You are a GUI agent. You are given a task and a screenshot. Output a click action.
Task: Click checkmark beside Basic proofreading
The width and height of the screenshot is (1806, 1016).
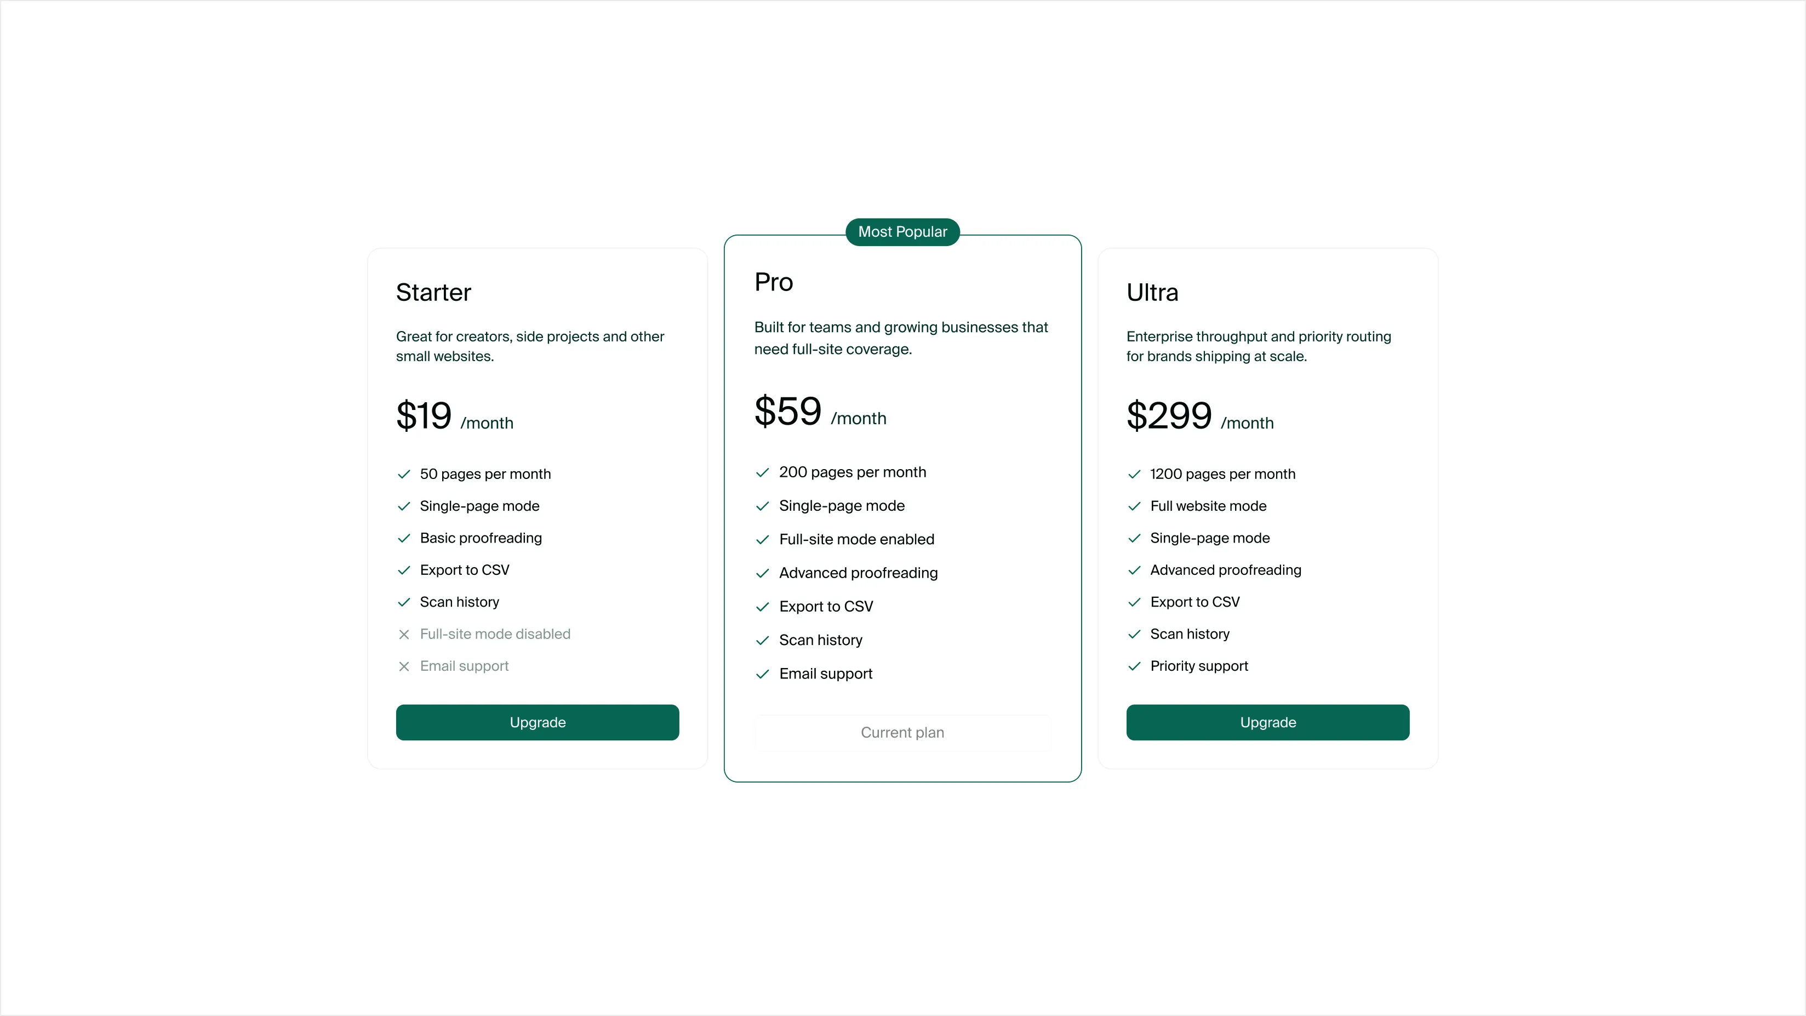pyautogui.click(x=404, y=539)
